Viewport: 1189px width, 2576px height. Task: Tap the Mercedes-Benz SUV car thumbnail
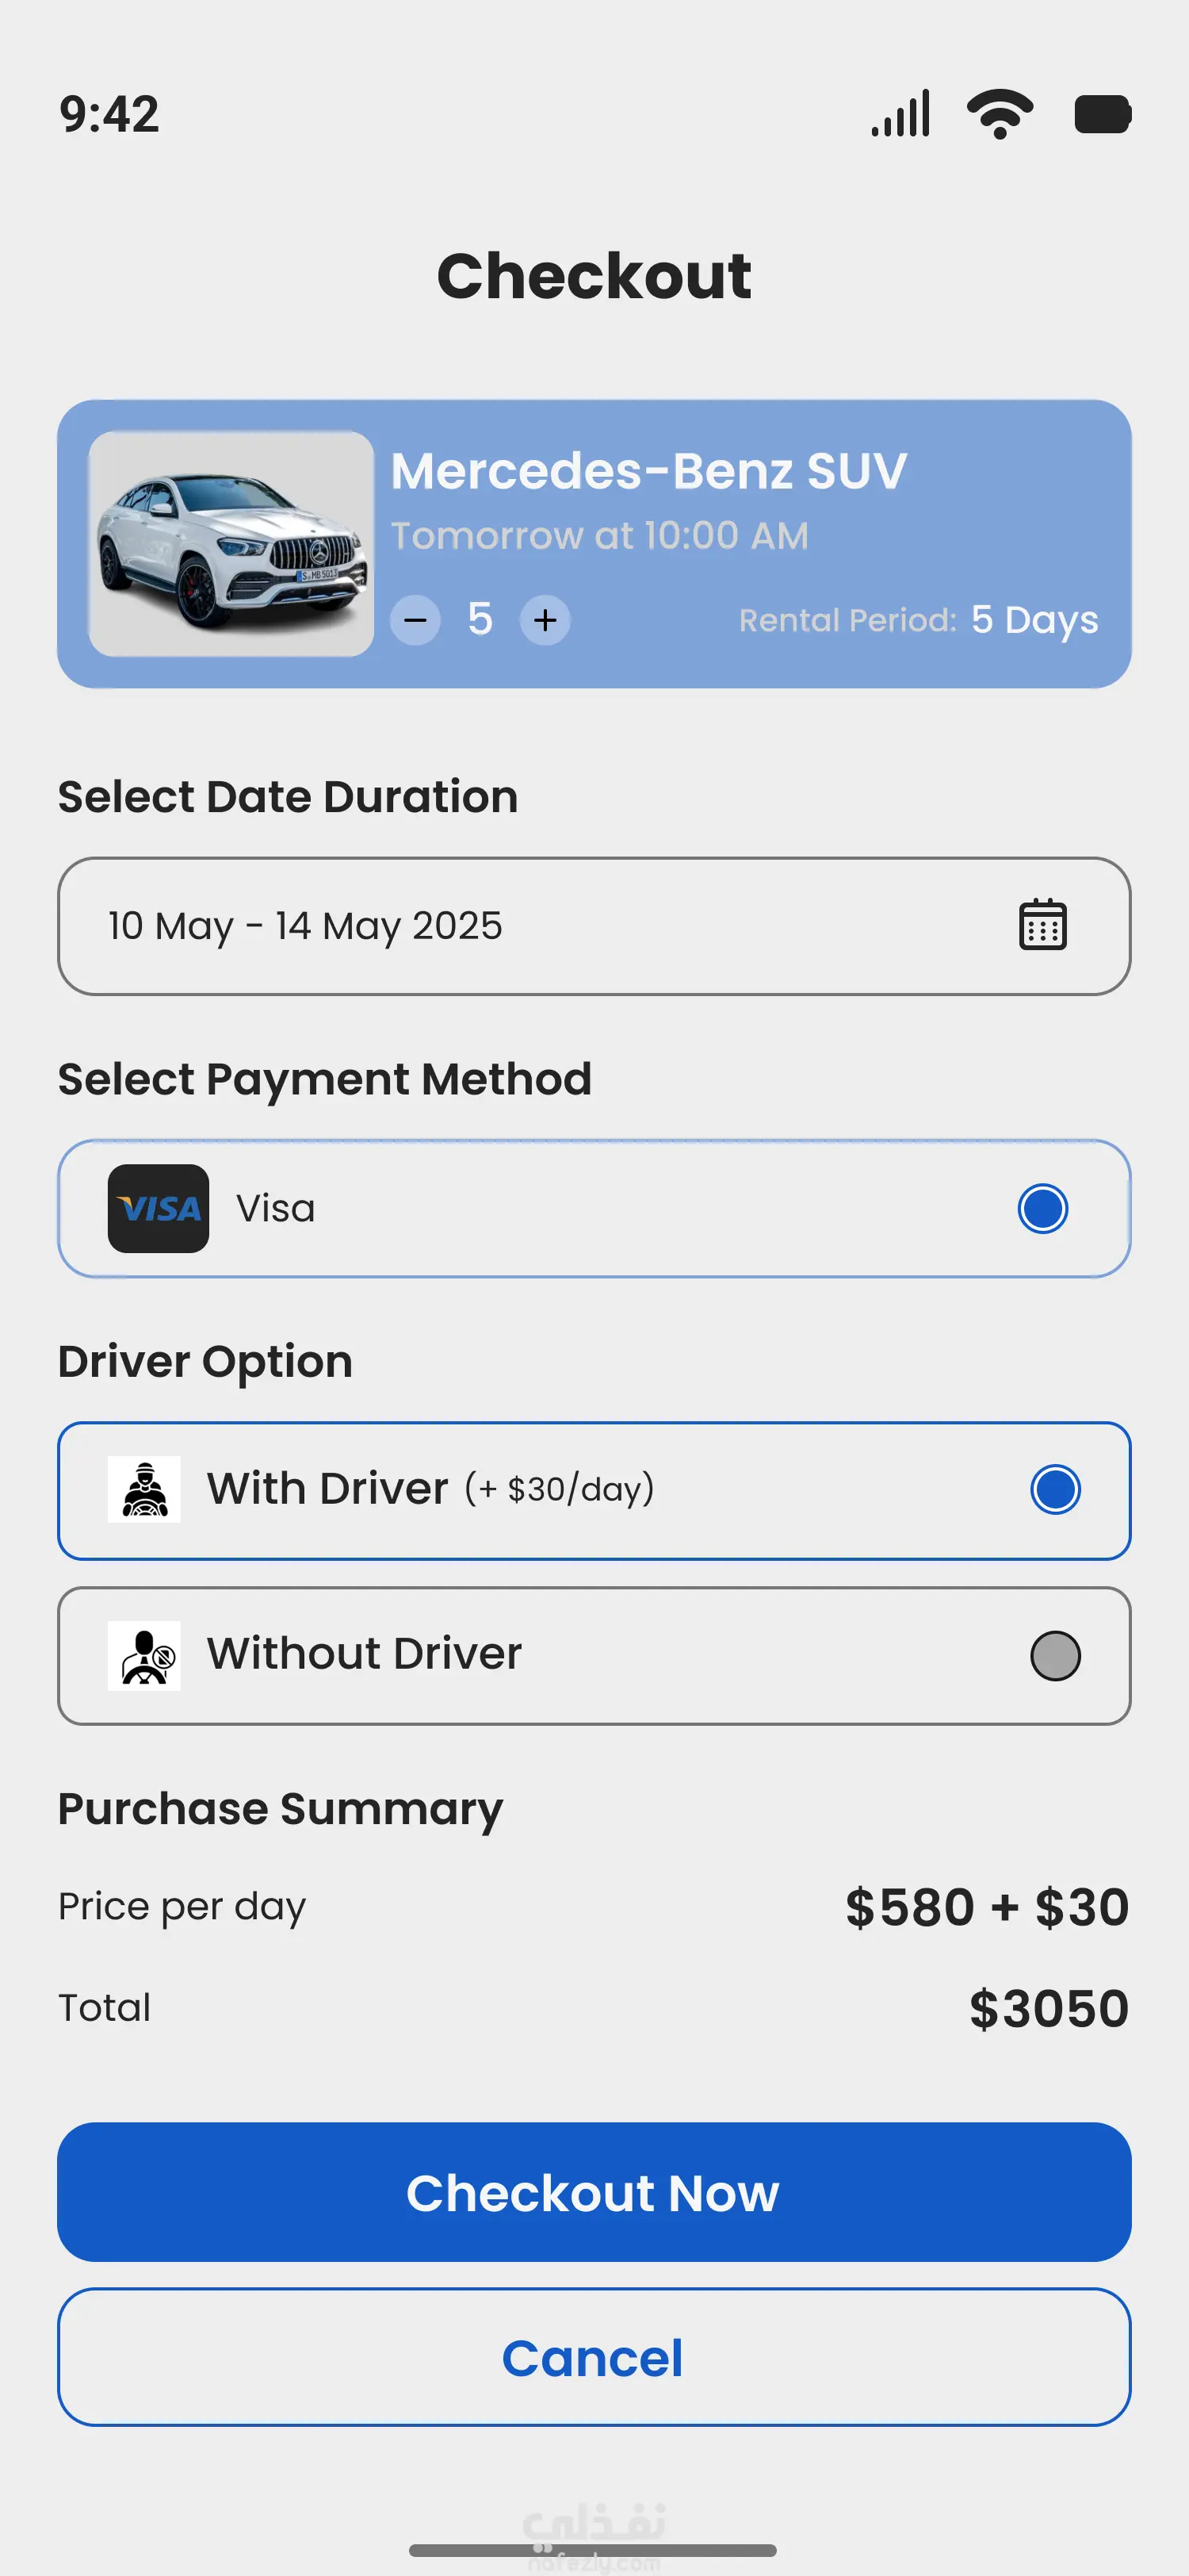point(231,544)
